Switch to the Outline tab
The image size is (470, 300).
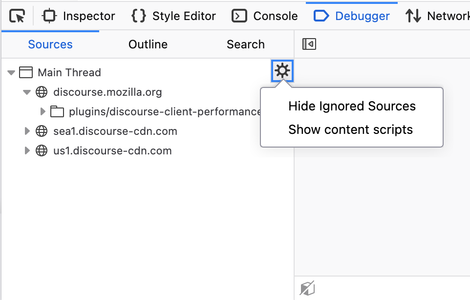[148, 44]
